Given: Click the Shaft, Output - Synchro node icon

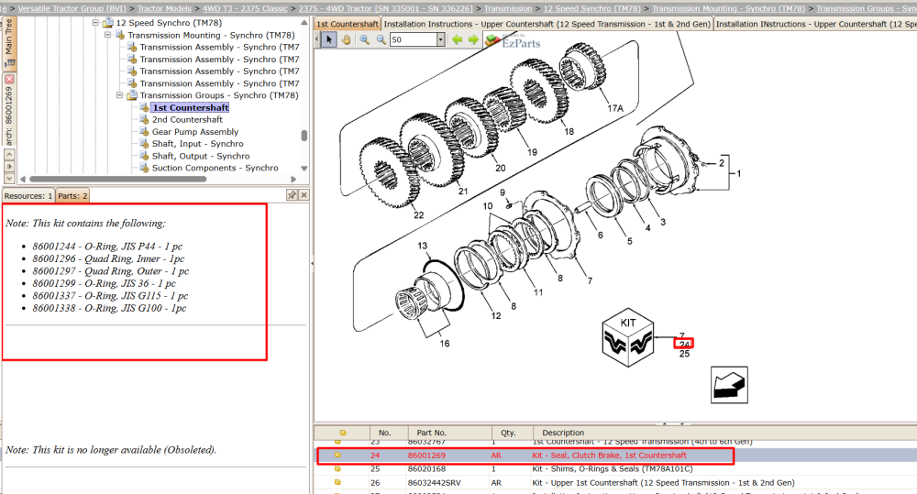Looking at the screenshot, I should [x=145, y=156].
